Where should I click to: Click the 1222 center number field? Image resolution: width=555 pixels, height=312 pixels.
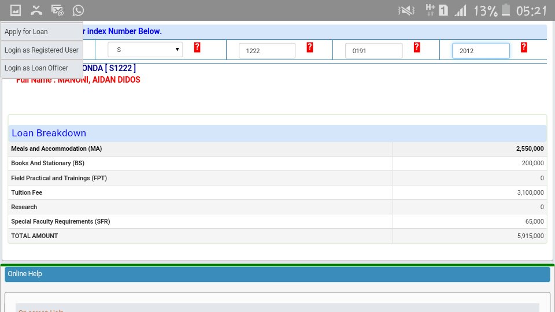click(x=267, y=51)
